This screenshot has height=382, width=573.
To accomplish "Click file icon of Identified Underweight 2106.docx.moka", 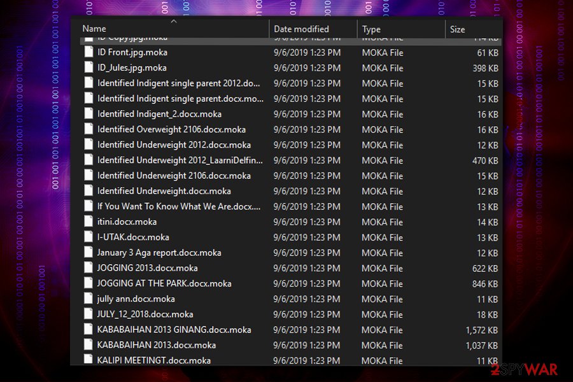I will tap(88, 175).
